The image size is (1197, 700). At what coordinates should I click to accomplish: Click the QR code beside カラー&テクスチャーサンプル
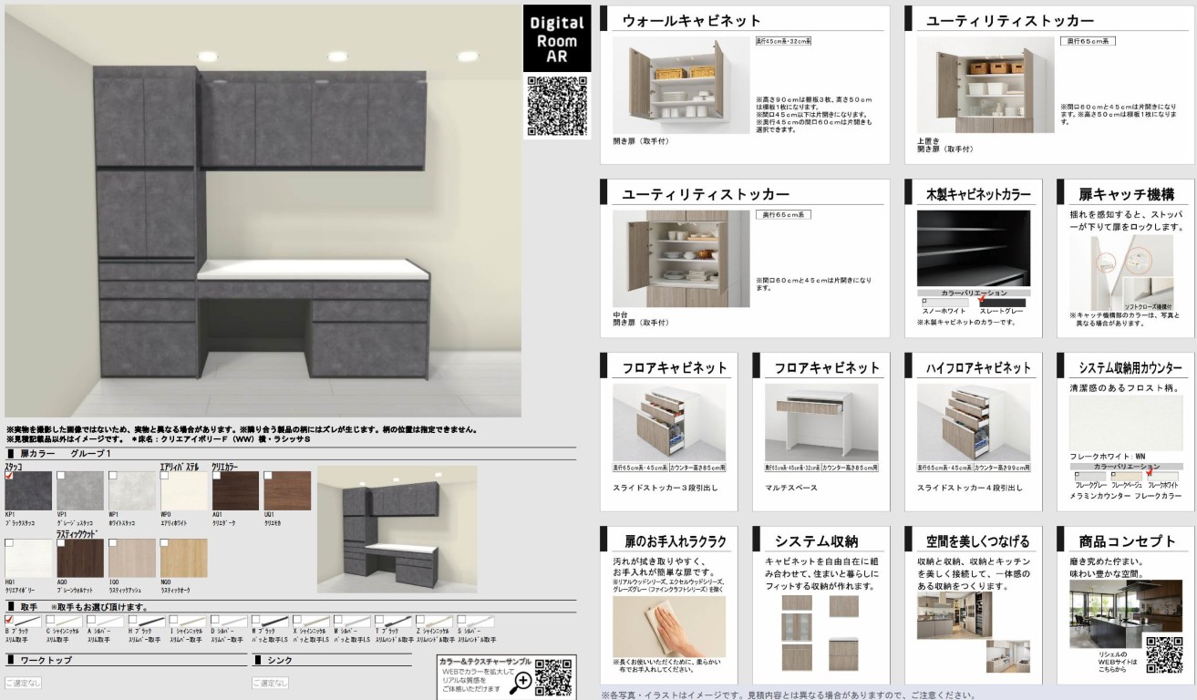click(553, 677)
